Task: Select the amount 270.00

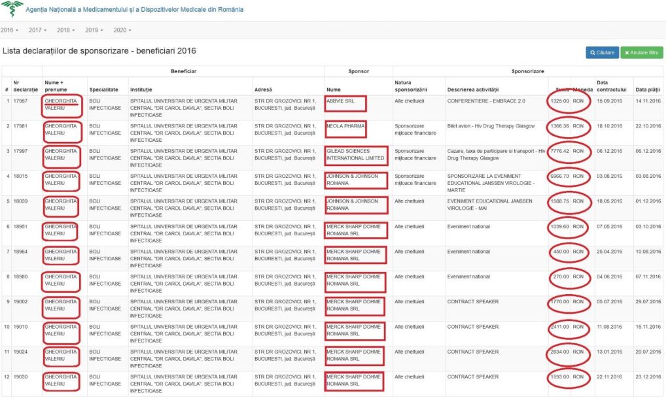Action: tap(561, 276)
